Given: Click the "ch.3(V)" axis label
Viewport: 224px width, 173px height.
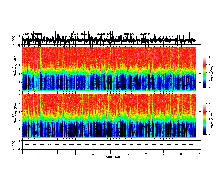Looking at the screenshot, I should [13, 145].
